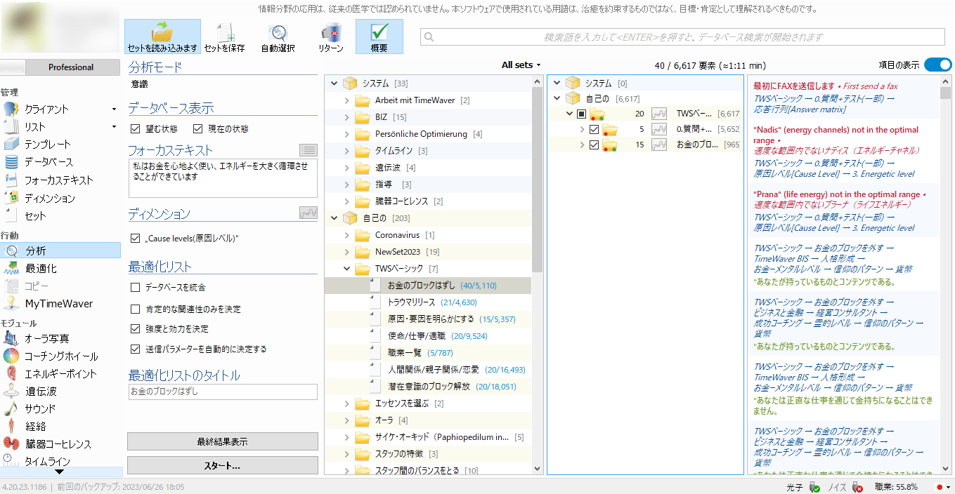955x494 pixels.
Task: Open サウンド module
Action: [40, 408]
